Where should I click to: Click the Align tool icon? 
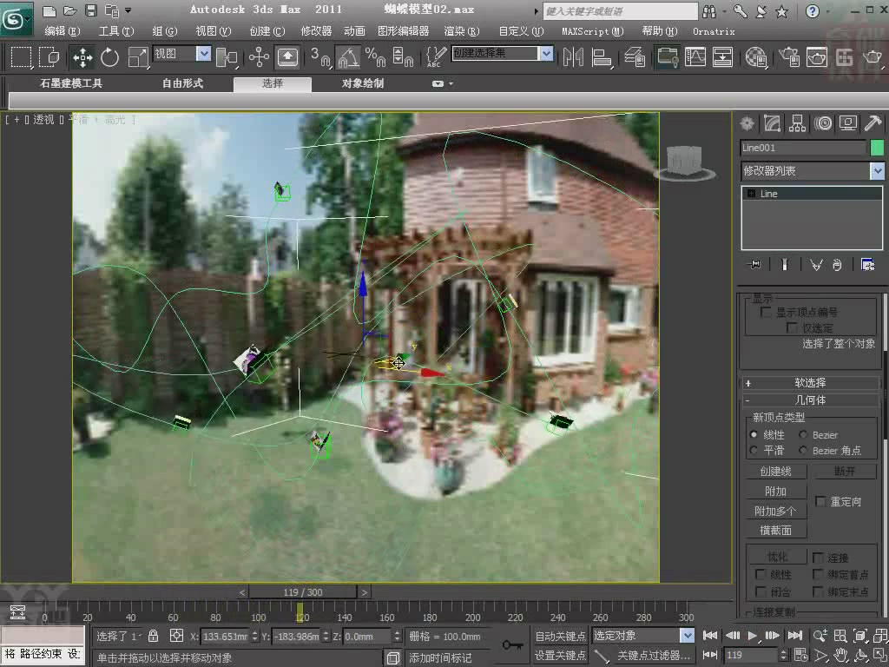tap(602, 56)
